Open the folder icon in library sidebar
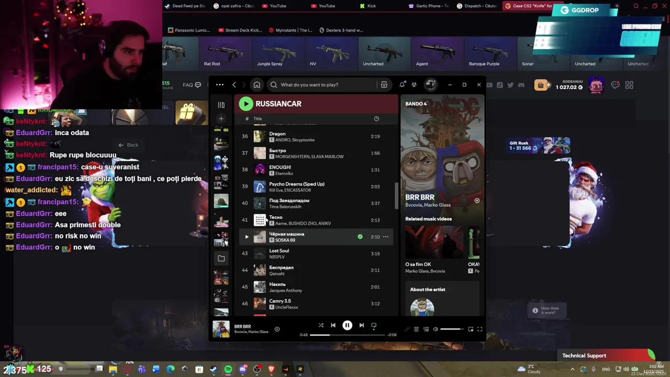 221,258
